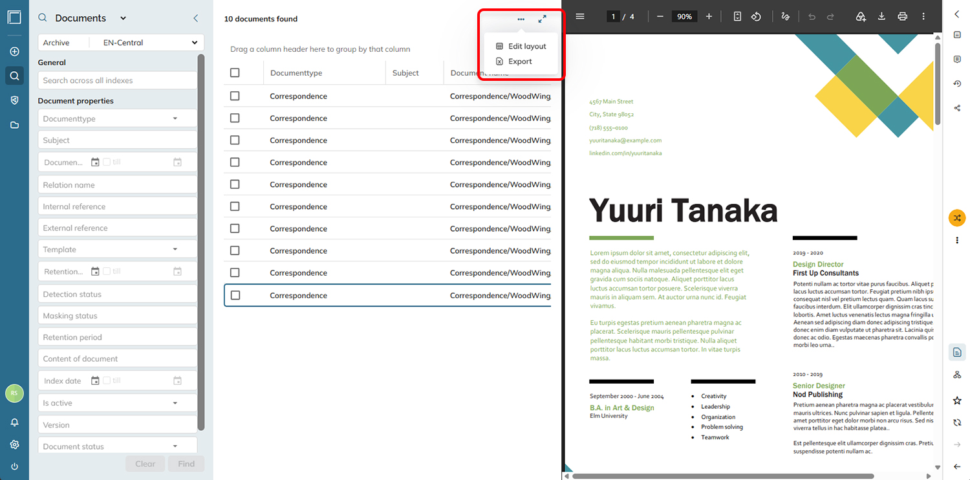The height and width of the screenshot is (480, 970).
Task: Choose Edit layout from the menu
Action: 521,46
